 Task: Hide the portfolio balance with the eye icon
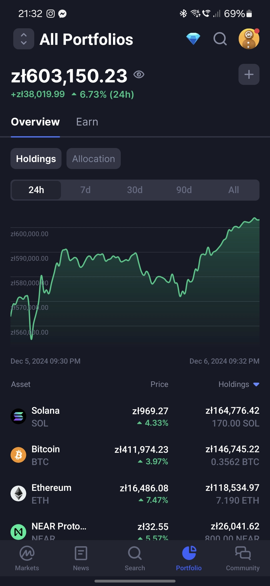(x=139, y=74)
